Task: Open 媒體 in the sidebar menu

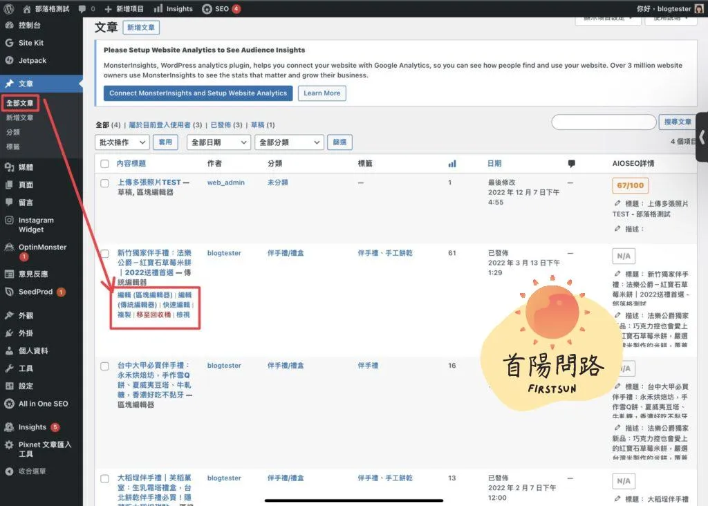Action: point(26,167)
